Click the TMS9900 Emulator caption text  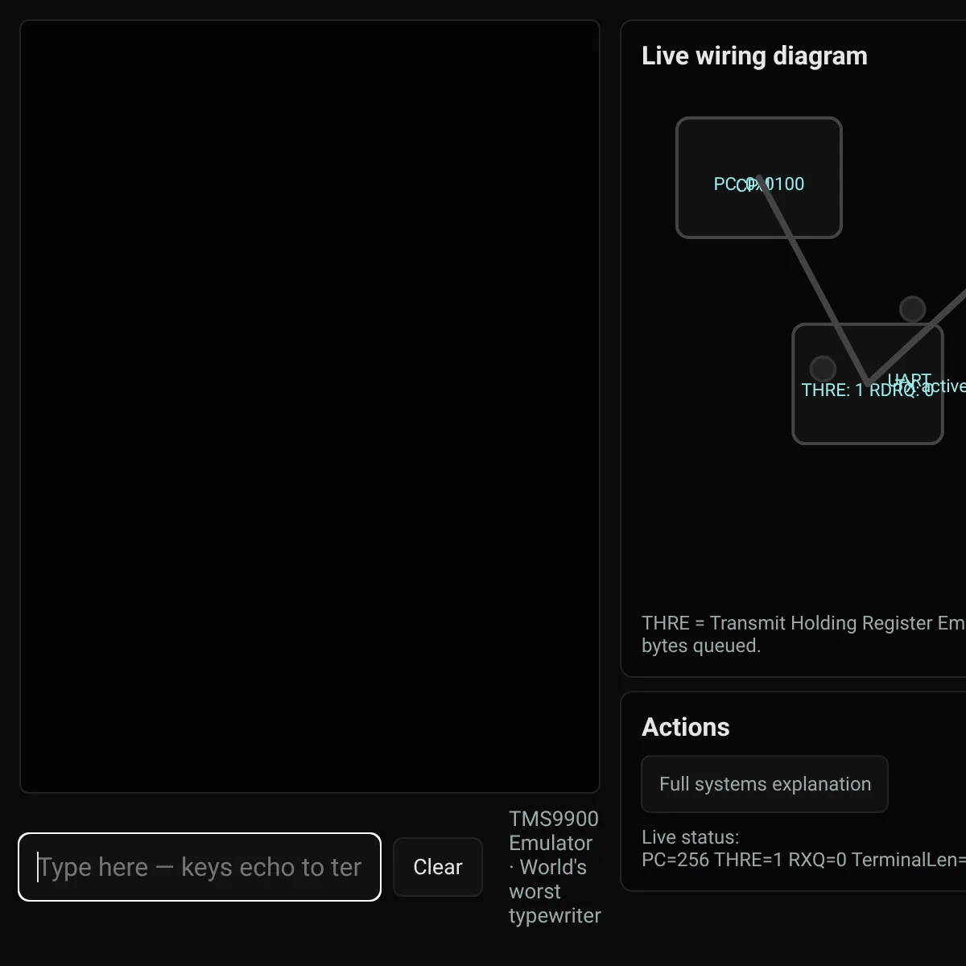(554, 831)
